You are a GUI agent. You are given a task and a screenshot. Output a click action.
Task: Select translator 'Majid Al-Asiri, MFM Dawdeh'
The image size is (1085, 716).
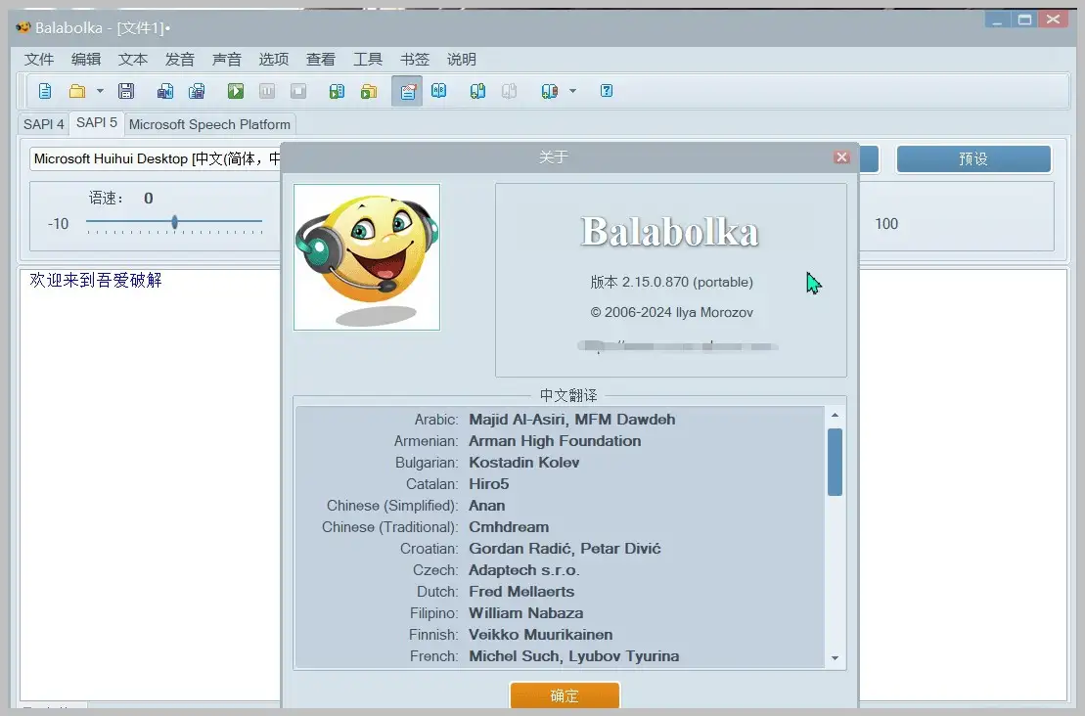(x=572, y=420)
